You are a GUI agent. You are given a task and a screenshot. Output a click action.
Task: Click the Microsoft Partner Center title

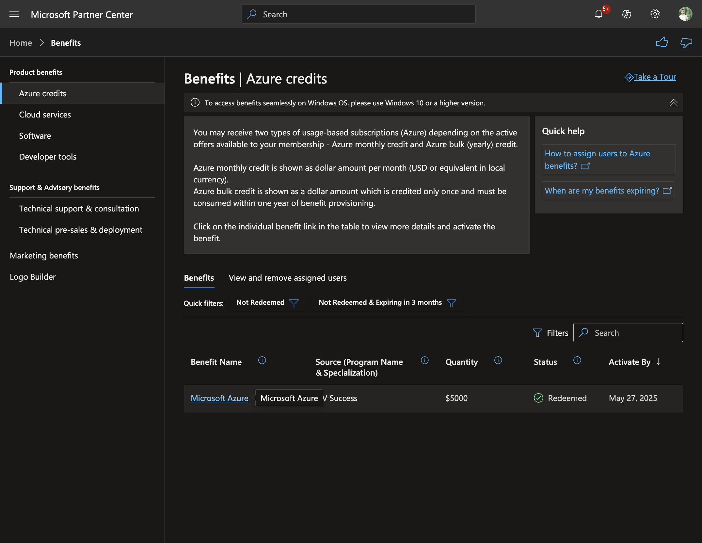point(82,14)
